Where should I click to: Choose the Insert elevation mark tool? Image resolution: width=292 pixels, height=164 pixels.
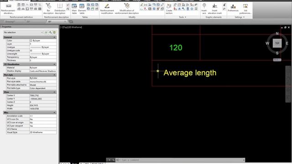pos(214,9)
